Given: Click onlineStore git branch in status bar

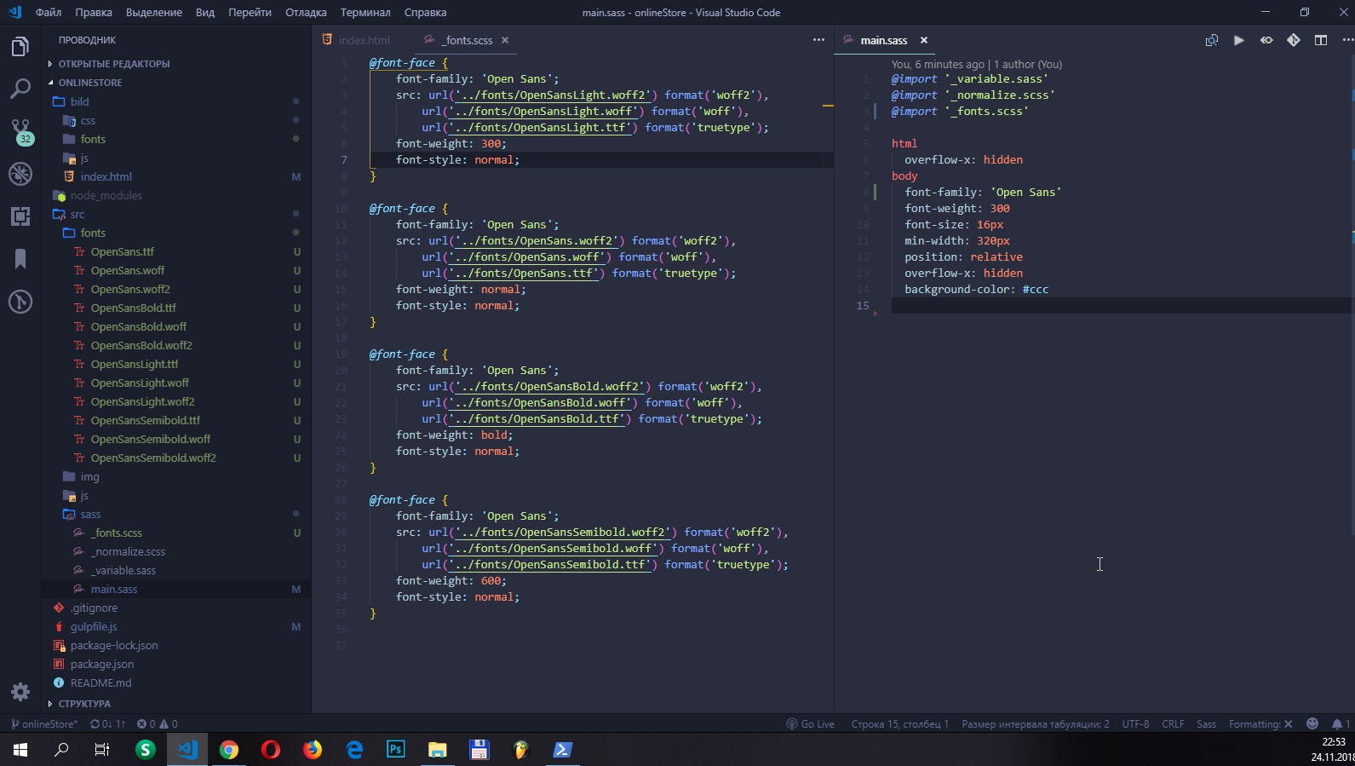Looking at the screenshot, I should pos(43,724).
